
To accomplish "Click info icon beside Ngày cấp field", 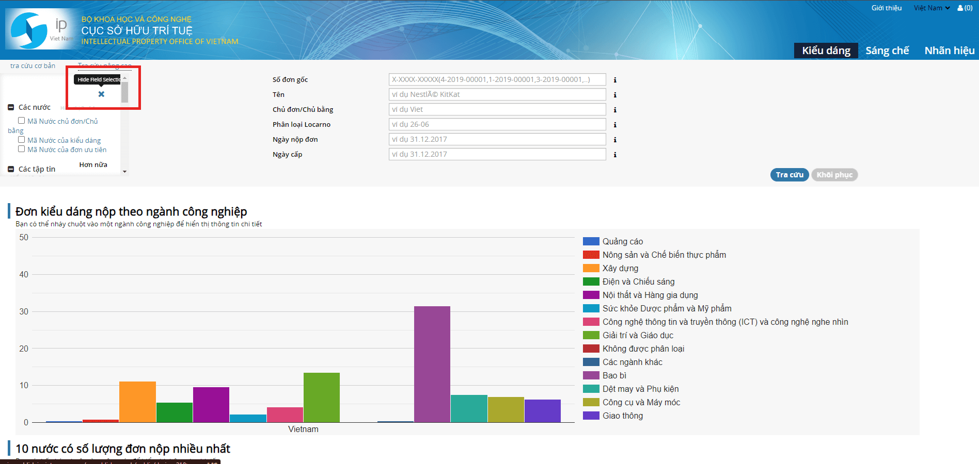I will (614, 155).
